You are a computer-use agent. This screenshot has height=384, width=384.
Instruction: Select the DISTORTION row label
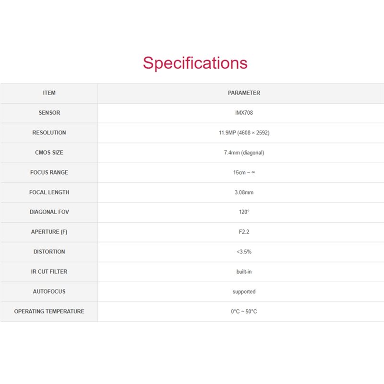pos(49,252)
